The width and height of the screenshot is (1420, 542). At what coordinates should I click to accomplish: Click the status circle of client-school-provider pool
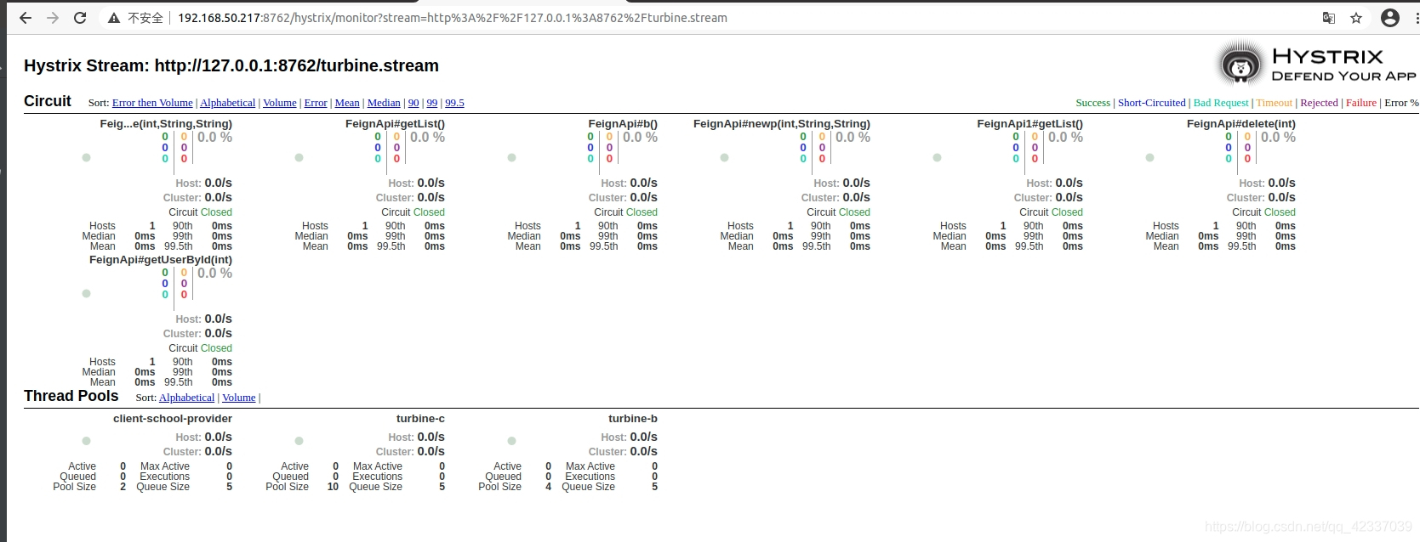[86, 441]
